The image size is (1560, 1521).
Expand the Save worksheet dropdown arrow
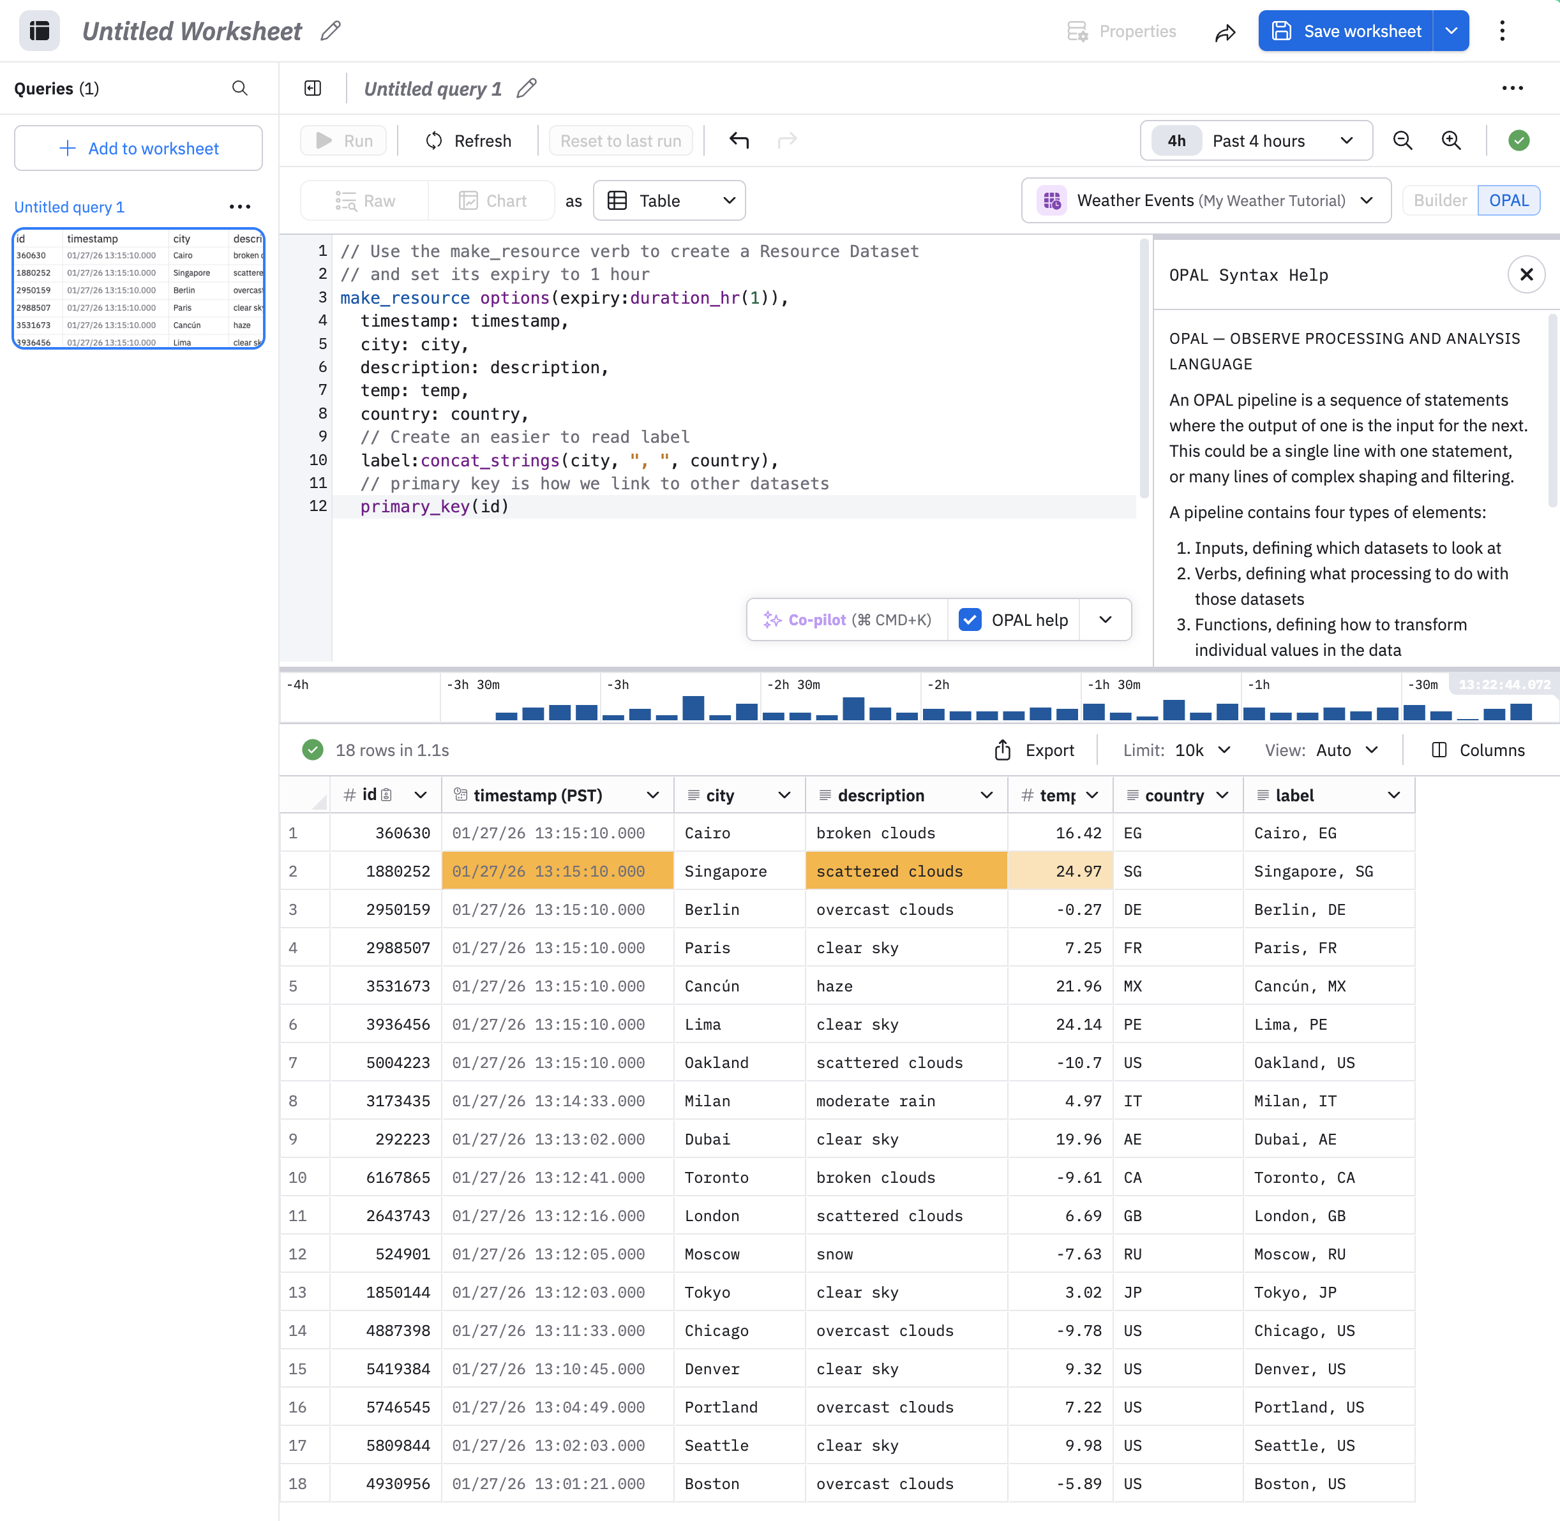point(1451,31)
